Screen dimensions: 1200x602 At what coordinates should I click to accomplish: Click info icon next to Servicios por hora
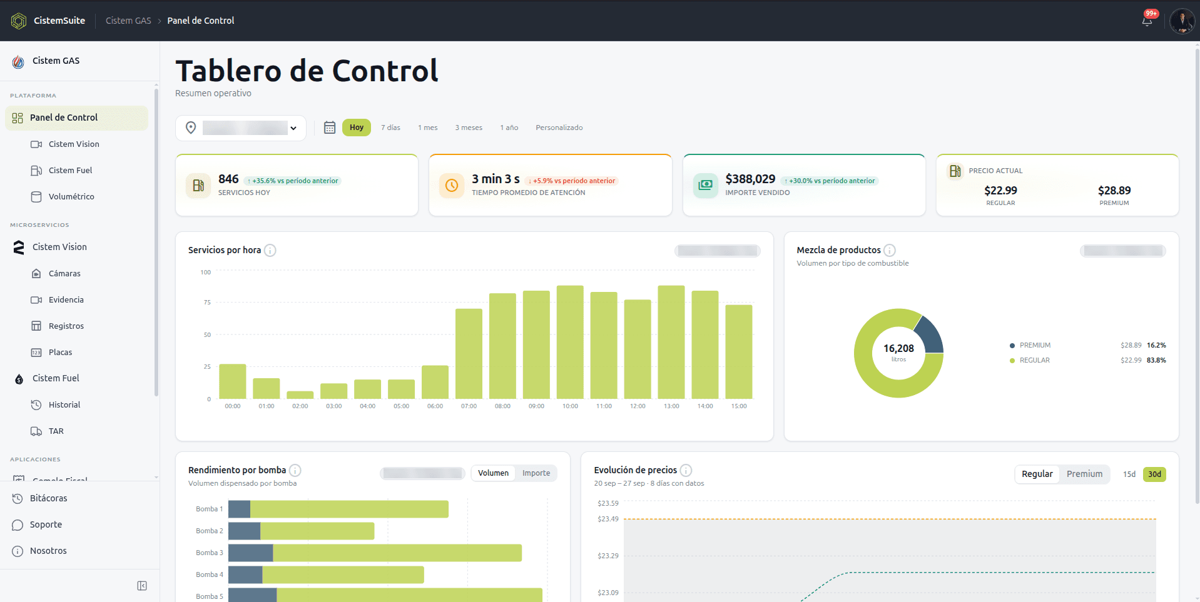(x=270, y=250)
